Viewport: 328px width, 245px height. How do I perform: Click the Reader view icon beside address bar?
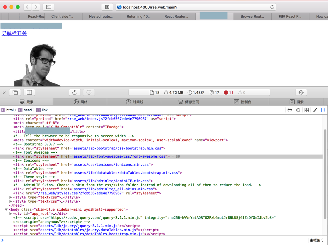(107, 7)
